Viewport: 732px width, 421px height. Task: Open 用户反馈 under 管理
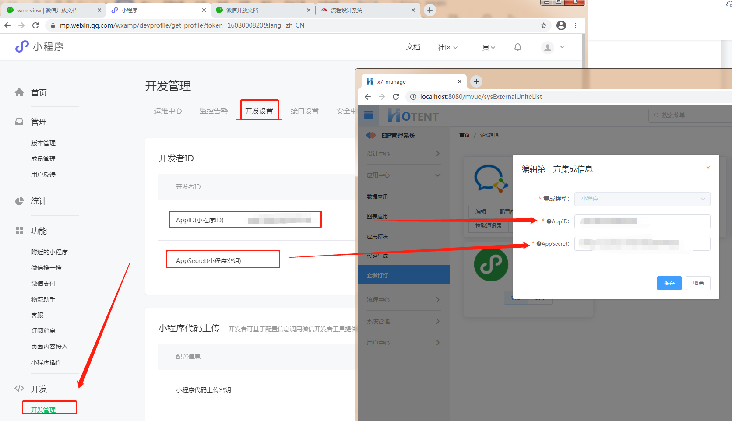[x=43, y=175]
